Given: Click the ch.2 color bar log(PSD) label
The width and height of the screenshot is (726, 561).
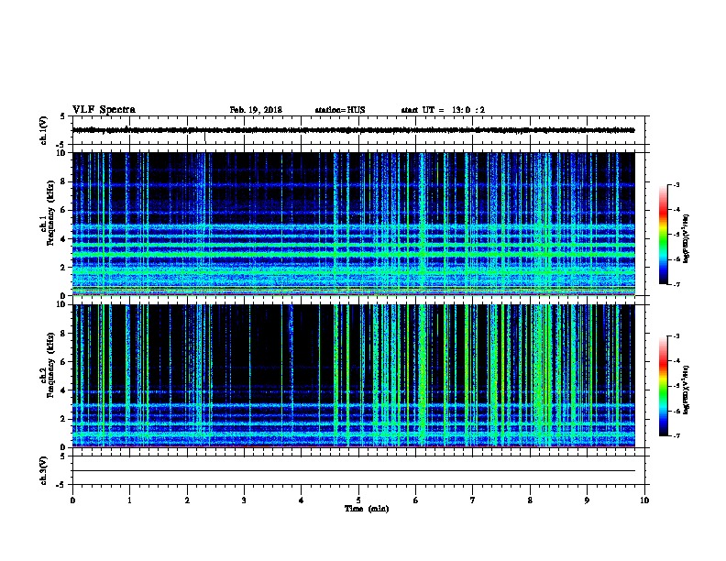Looking at the screenshot, I should [686, 390].
